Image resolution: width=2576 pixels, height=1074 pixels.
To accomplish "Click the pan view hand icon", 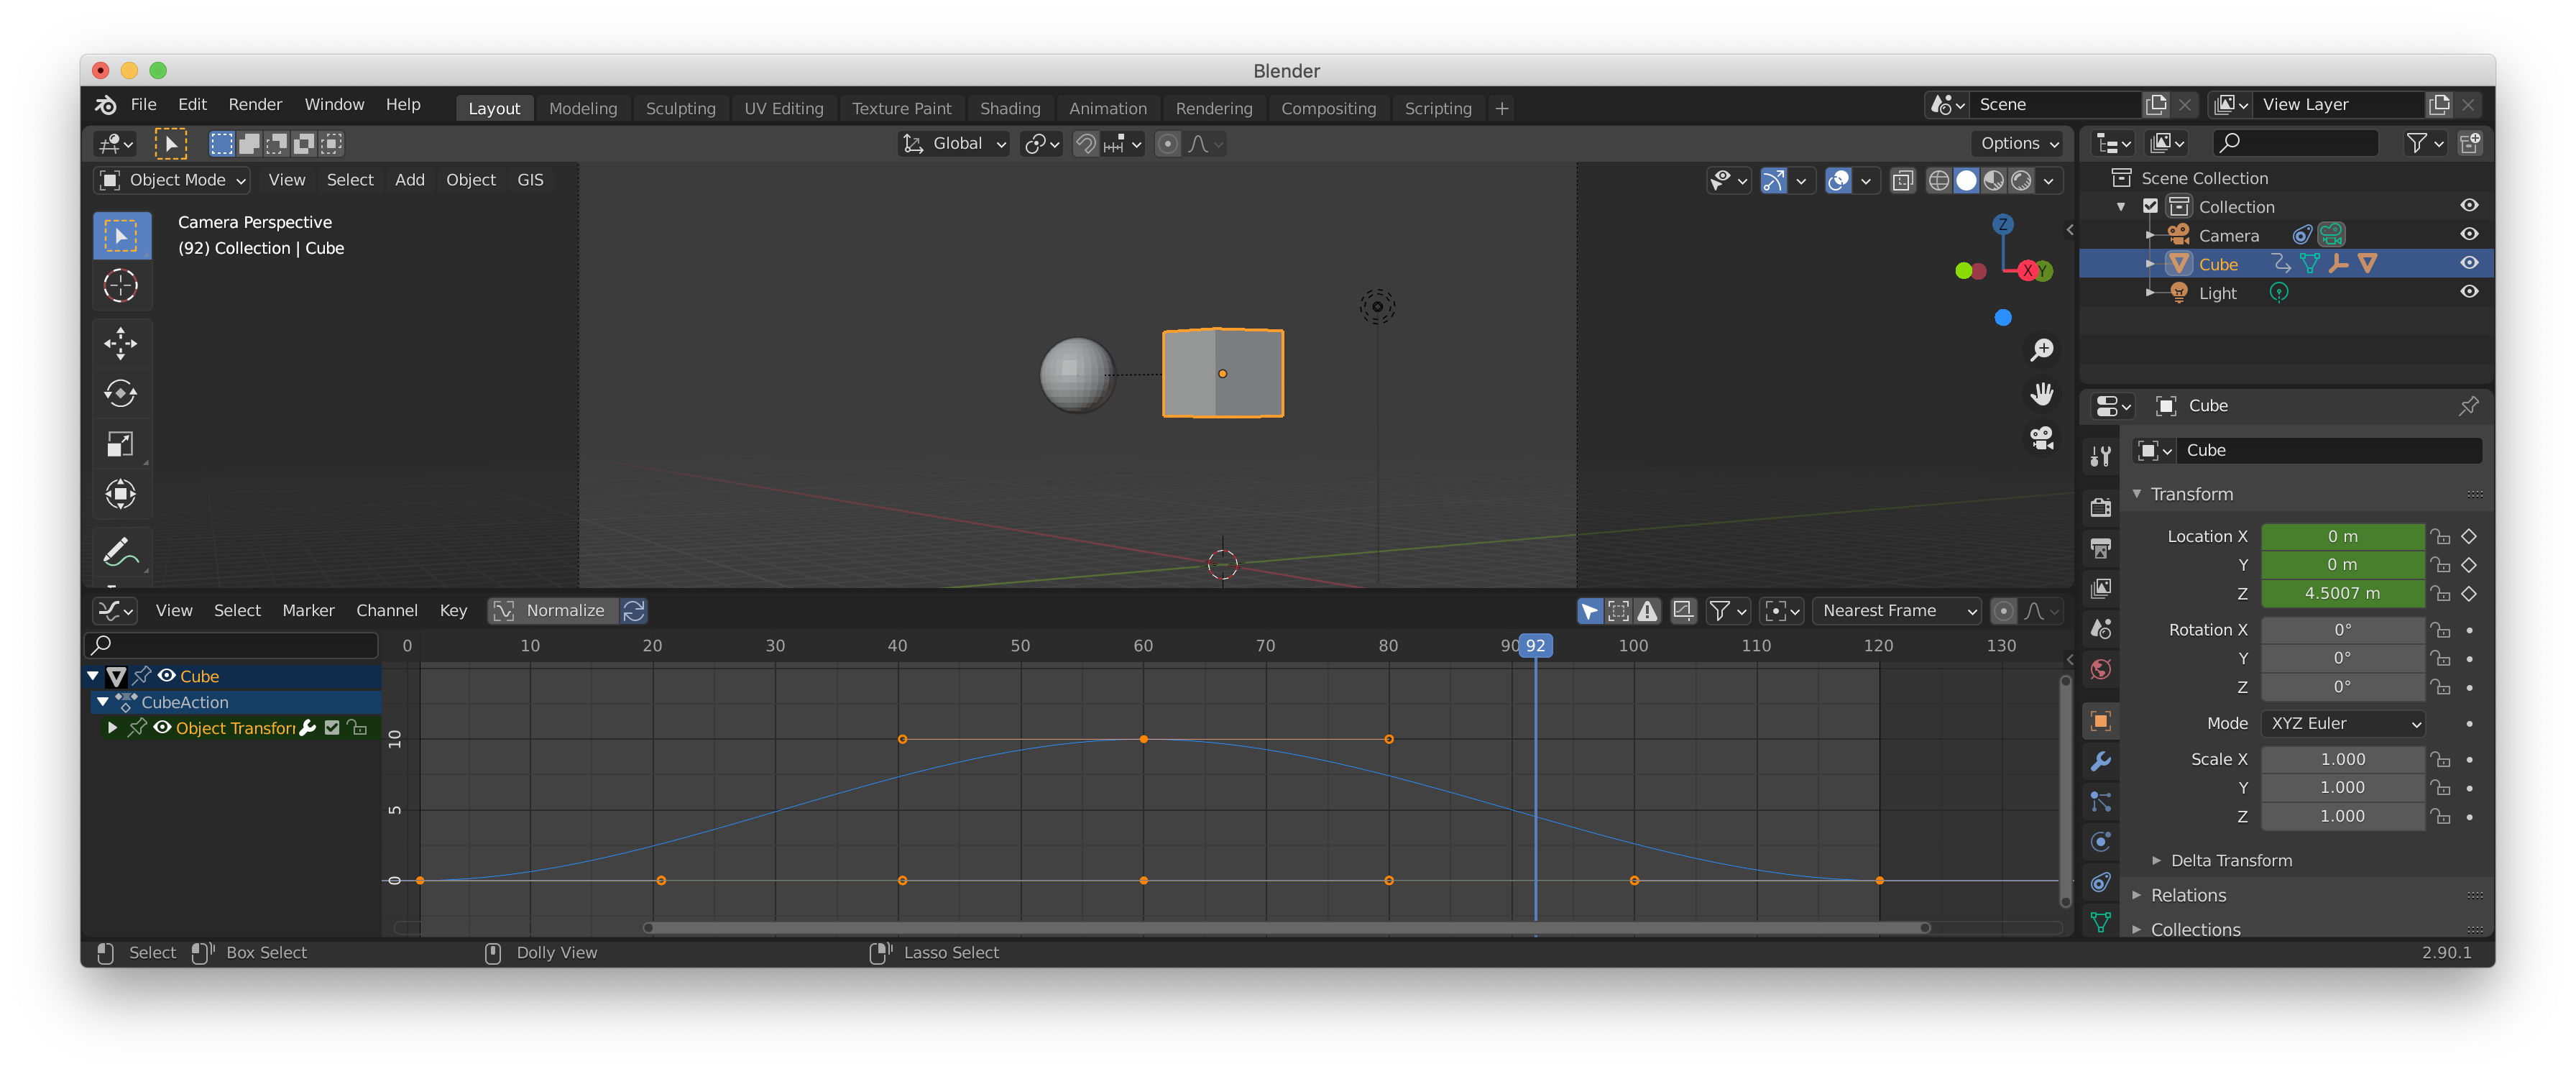I will pyautogui.click(x=2041, y=394).
